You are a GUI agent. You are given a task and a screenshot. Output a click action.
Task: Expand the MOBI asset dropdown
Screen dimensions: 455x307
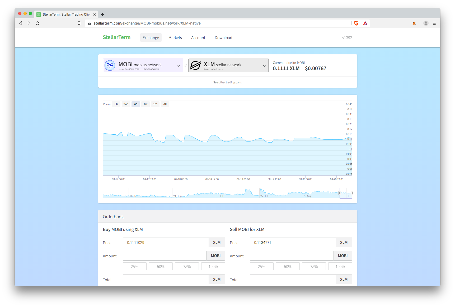[179, 66]
